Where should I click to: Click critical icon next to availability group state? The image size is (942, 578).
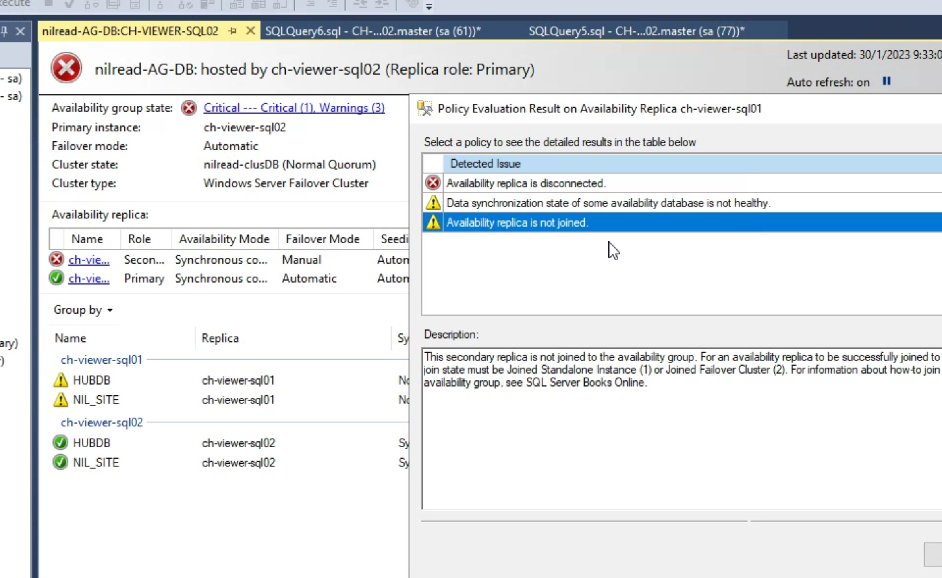pyautogui.click(x=189, y=108)
